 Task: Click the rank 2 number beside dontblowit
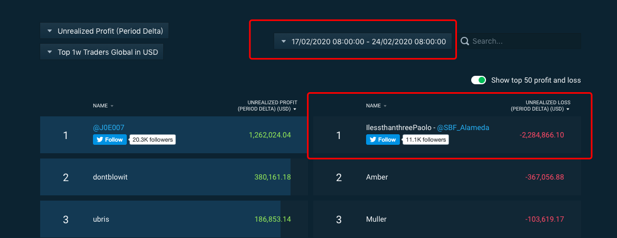[66, 177]
